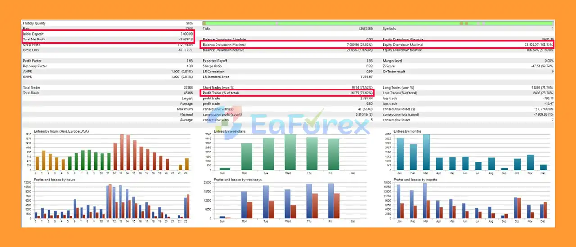Screen dimensions: 576x247
Task: Click the Total Trades label
Action: 32,88
